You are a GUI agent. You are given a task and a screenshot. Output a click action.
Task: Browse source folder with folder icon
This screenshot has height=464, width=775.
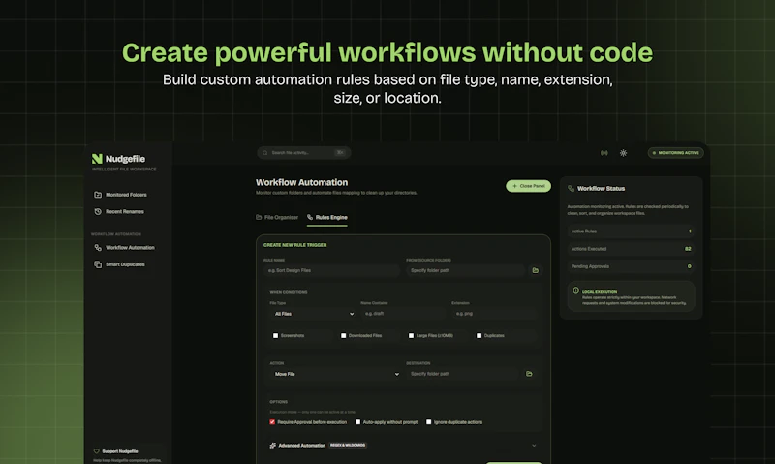tap(536, 270)
